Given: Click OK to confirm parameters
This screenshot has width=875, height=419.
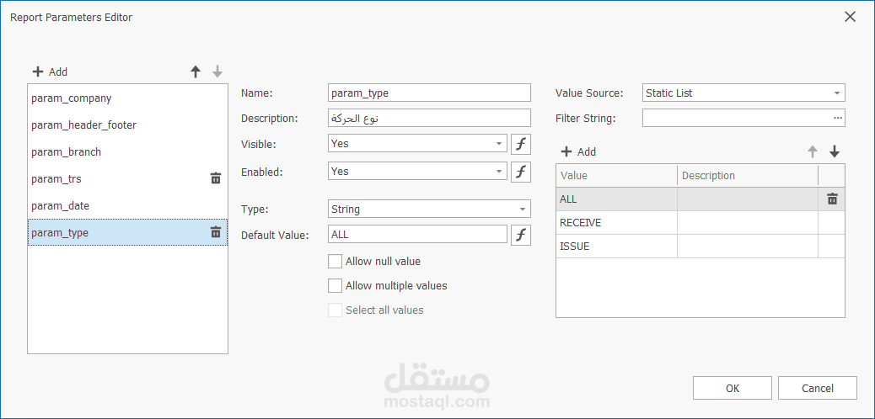Looking at the screenshot, I should [732, 388].
